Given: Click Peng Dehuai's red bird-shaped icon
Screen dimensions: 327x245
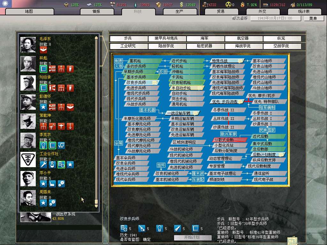Looking at the screenshot, I should (70, 107).
